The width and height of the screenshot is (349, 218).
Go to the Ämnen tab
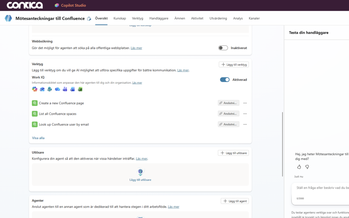(180, 18)
